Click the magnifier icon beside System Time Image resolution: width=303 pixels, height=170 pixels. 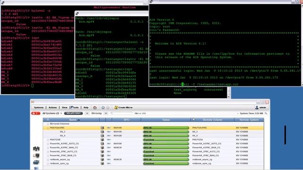(266, 113)
